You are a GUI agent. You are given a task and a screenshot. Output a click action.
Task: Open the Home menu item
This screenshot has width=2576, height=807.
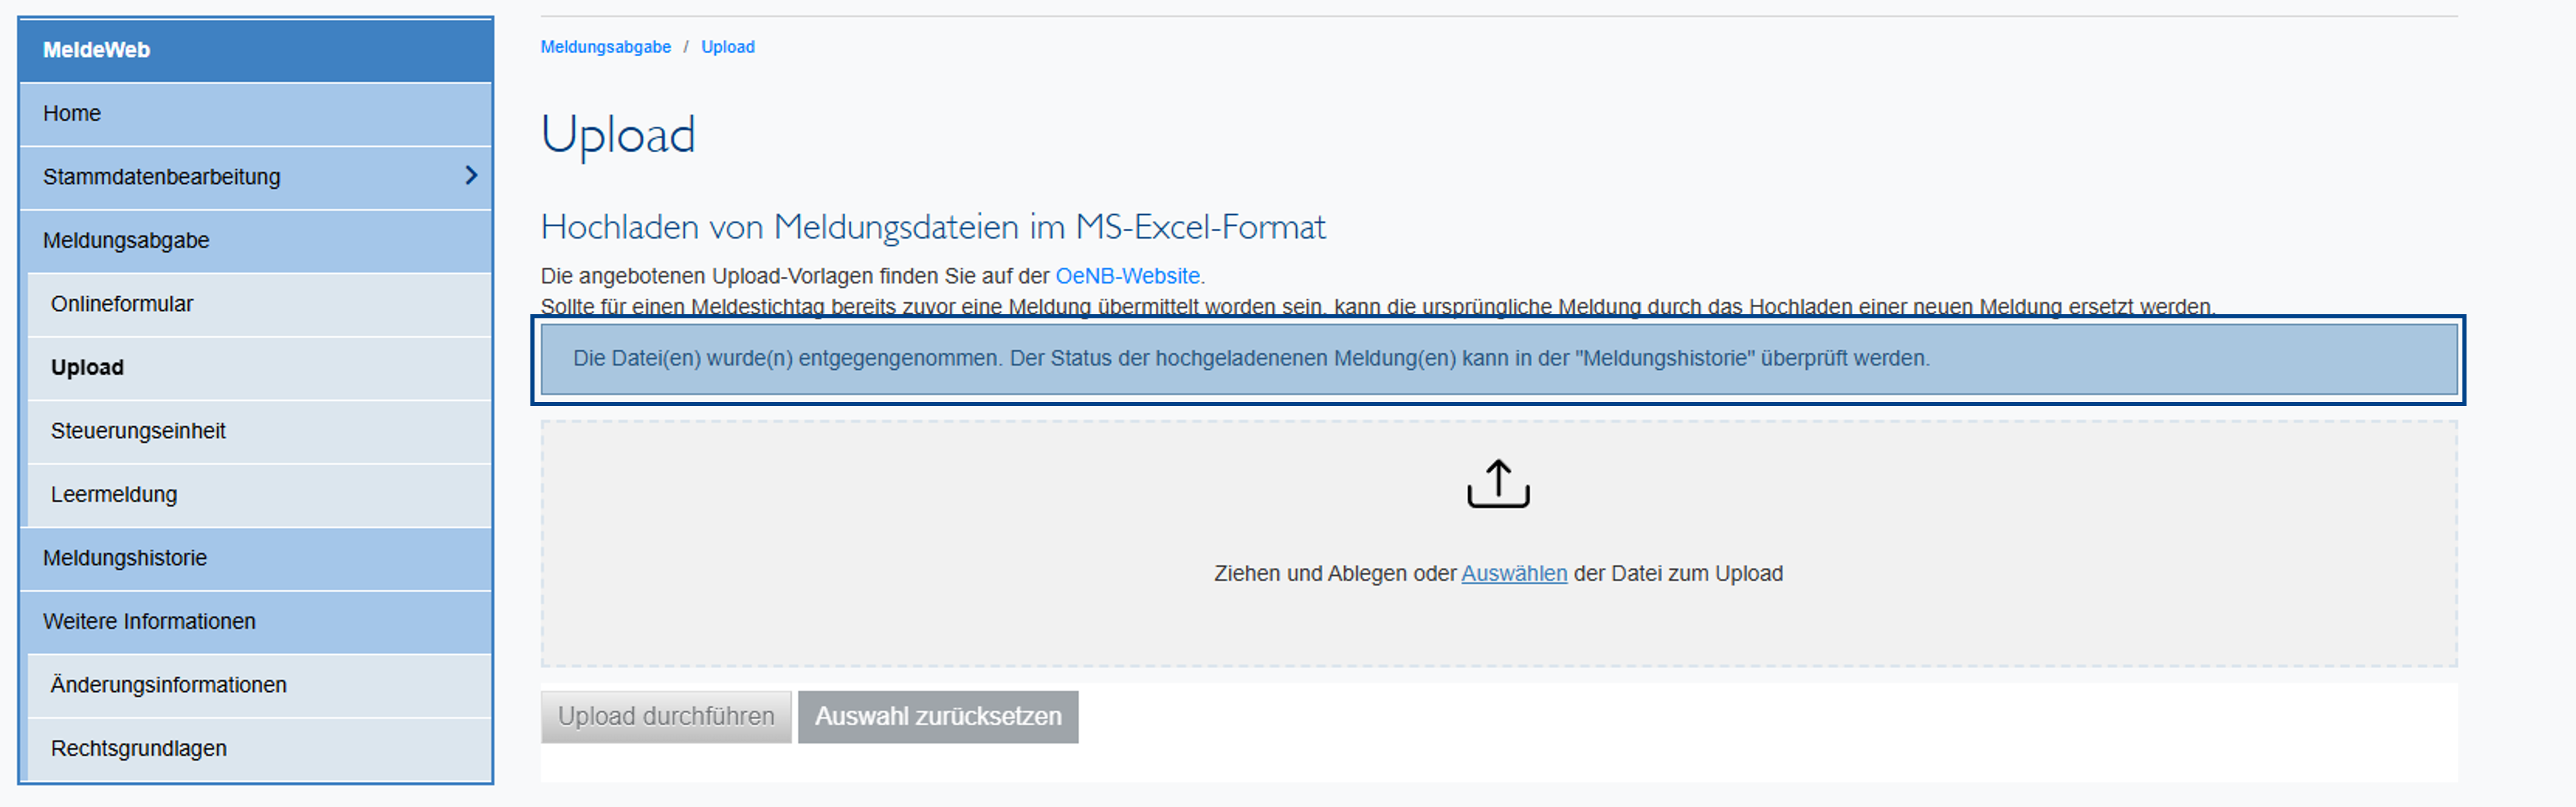click(72, 113)
